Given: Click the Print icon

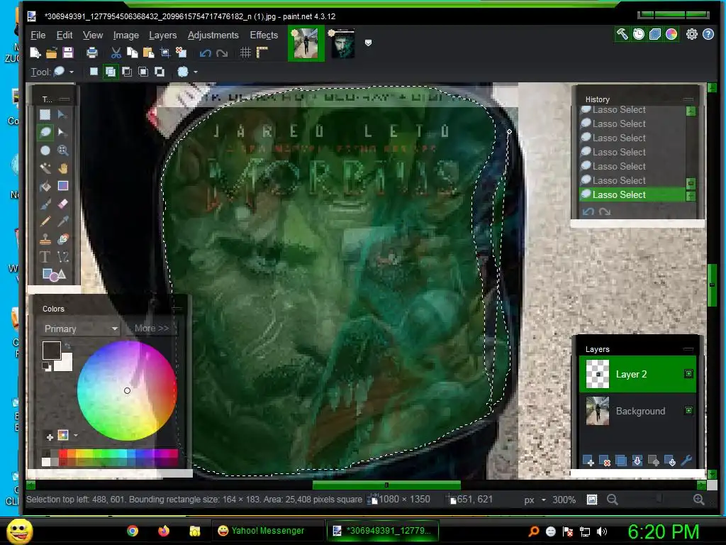Looking at the screenshot, I should click(x=92, y=53).
